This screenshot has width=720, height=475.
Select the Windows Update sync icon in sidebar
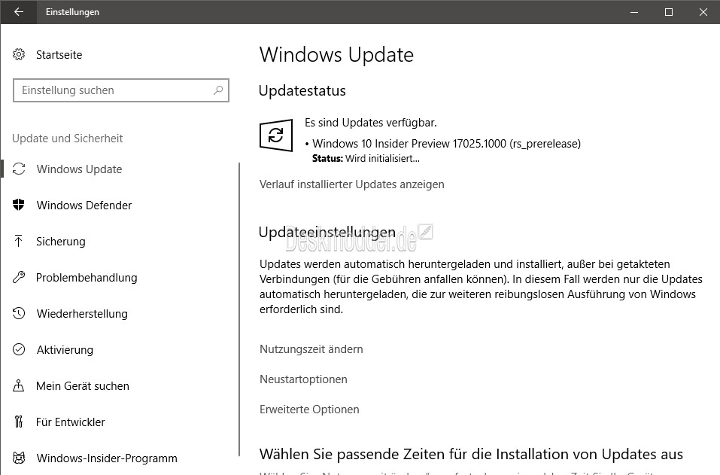[19, 169]
